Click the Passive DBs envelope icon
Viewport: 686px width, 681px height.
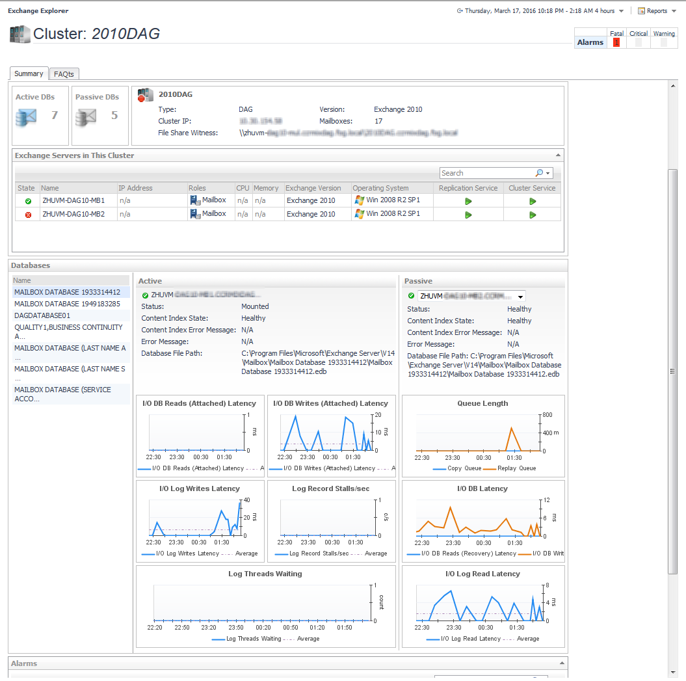click(86, 117)
